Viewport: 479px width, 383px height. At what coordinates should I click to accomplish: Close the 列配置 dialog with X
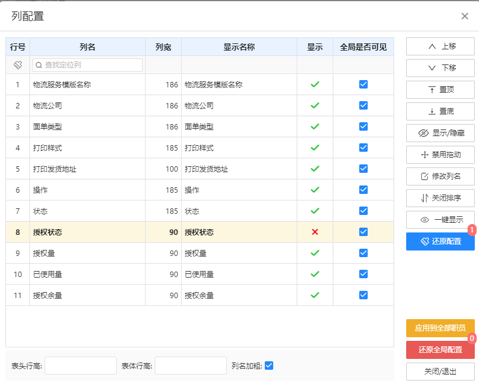(465, 16)
